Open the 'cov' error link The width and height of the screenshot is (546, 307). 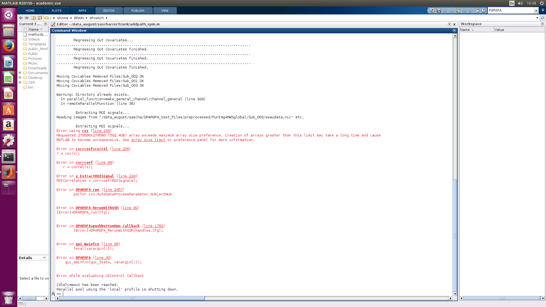point(85,131)
